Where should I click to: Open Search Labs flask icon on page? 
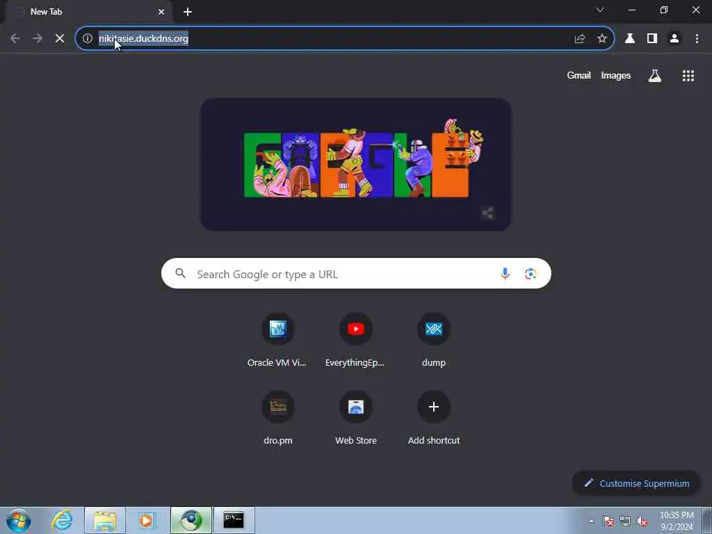[654, 76]
